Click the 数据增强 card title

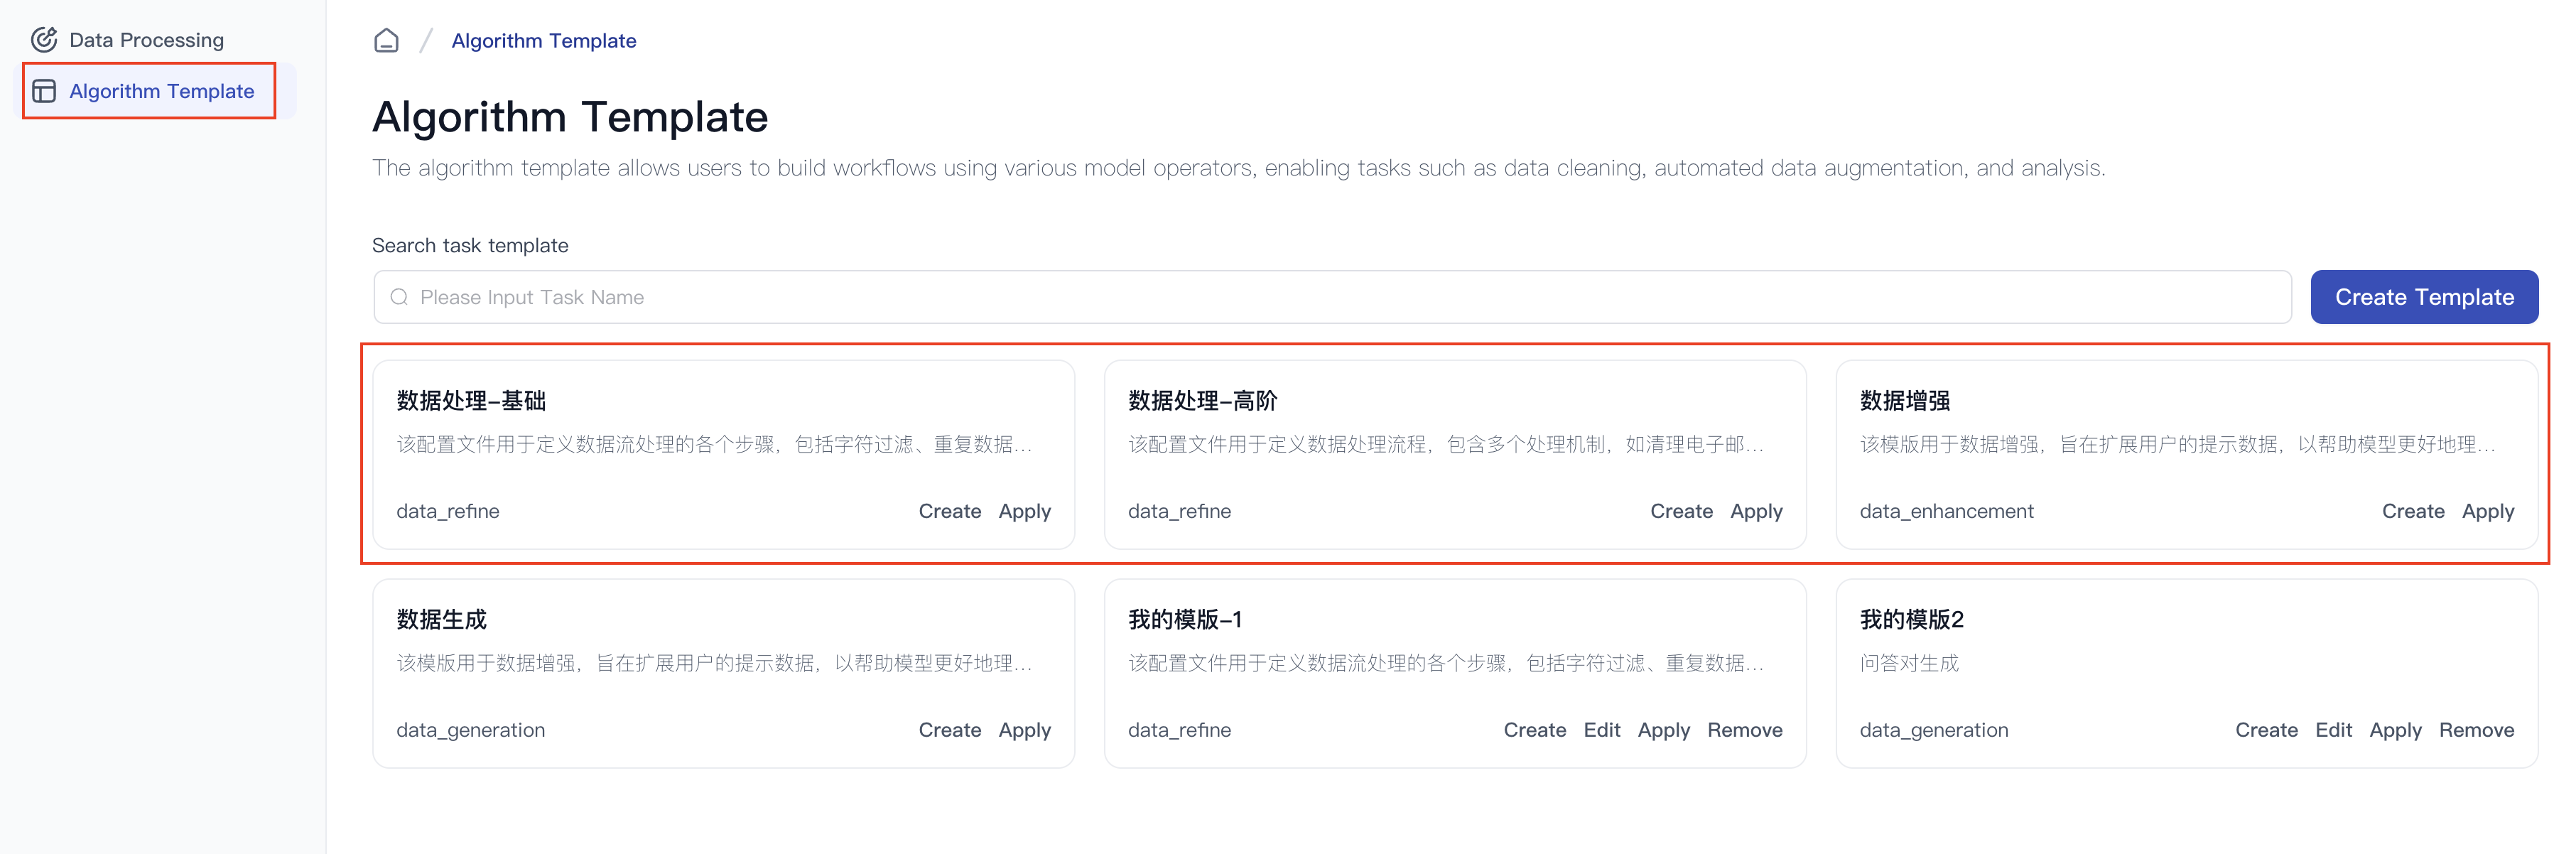click(1904, 401)
